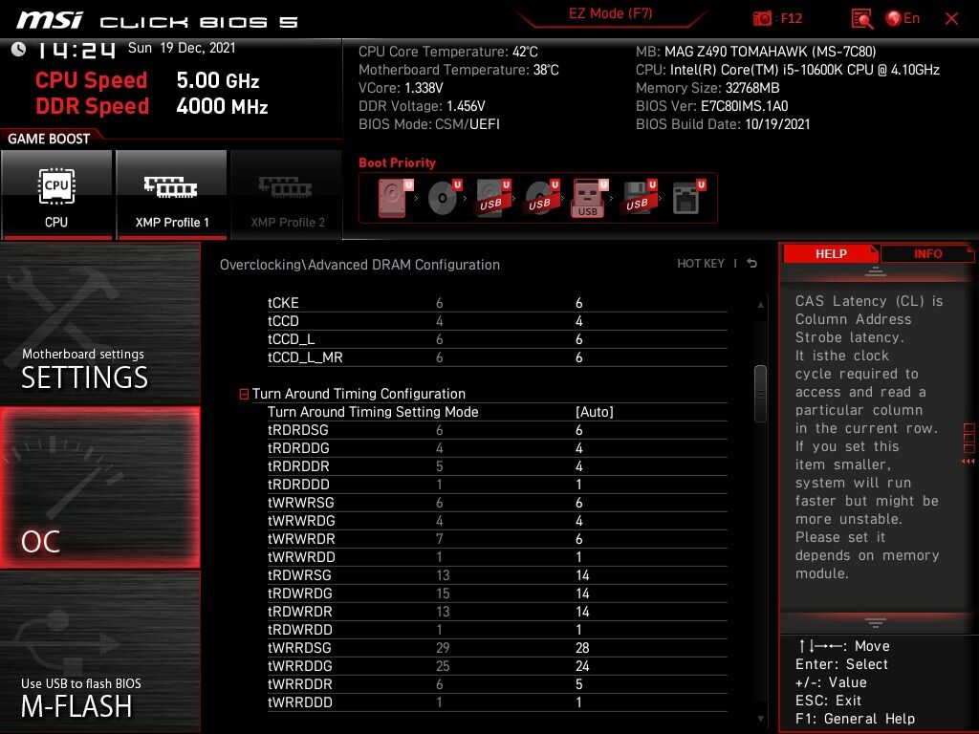The width and height of the screenshot is (979, 734).
Task: Toggle the CPU Game Boost button
Action: (x=56, y=195)
